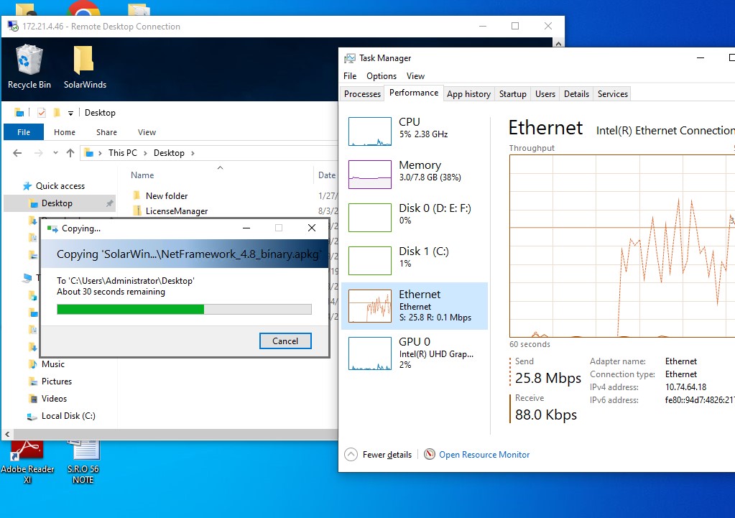735x518 pixels.
Task: Click the Ethernet throughput graph
Action: pyautogui.click(x=622, y=246)
